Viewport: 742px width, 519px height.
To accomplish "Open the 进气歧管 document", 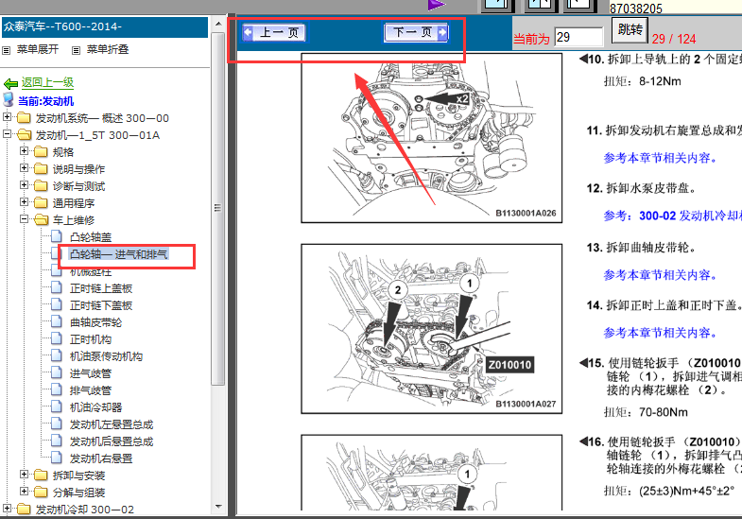I will point(91,373).
